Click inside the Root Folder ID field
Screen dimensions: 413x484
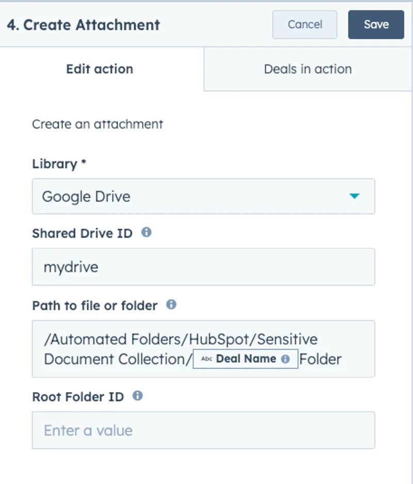coord(203,430)
